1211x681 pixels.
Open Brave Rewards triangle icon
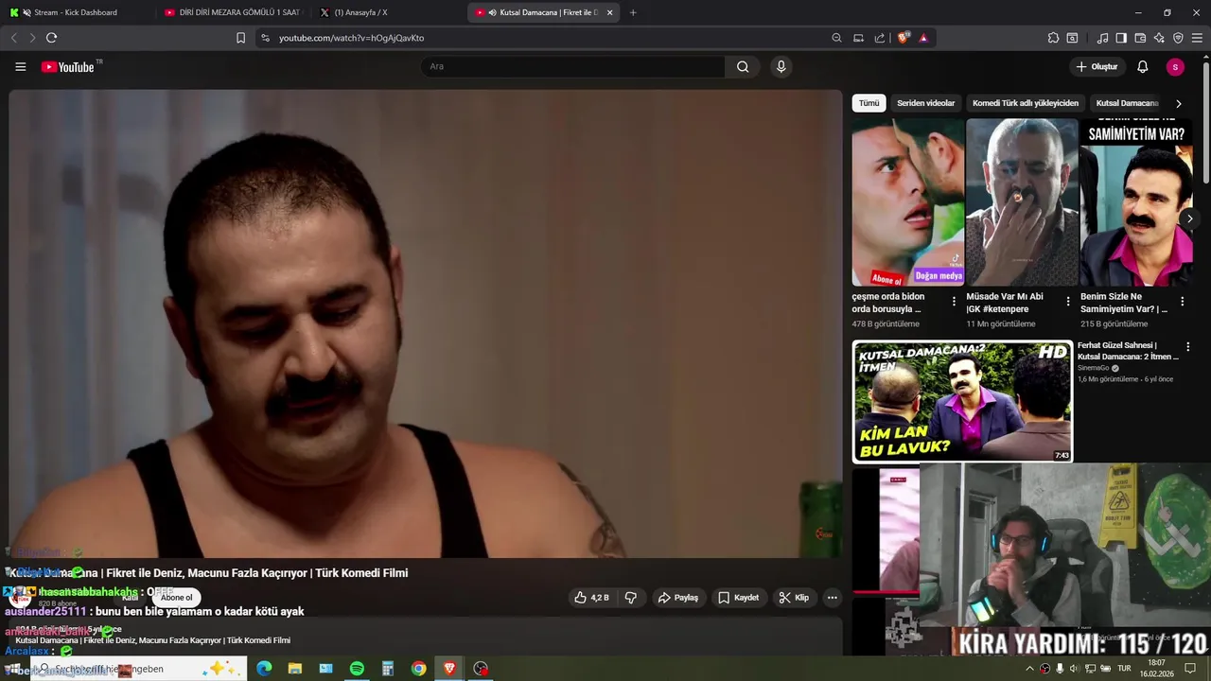pos(923,38)
